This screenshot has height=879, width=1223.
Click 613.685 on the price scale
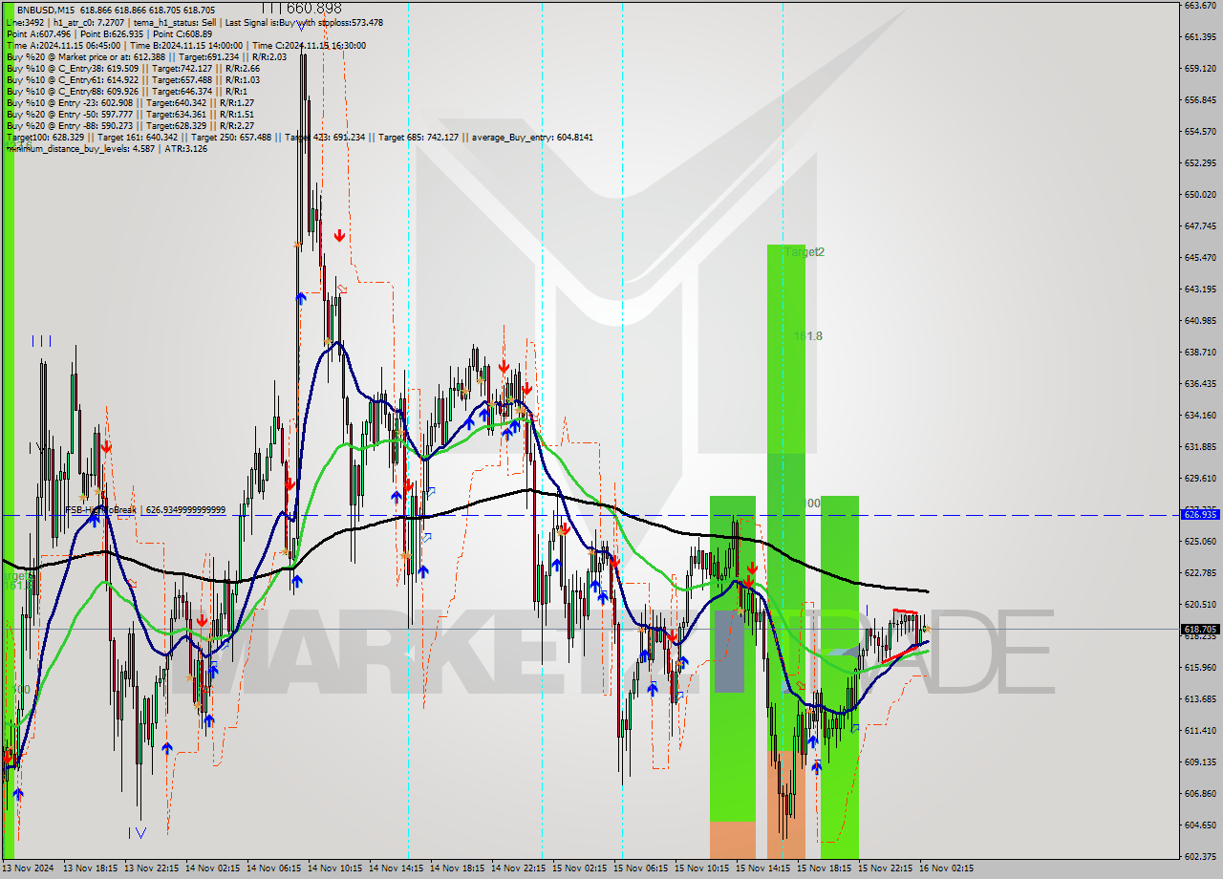(x=1199, y=698)
